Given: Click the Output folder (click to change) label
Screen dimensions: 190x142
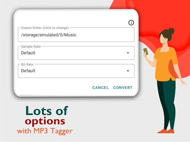Looking at the screenshot, I should click(45, 28).
